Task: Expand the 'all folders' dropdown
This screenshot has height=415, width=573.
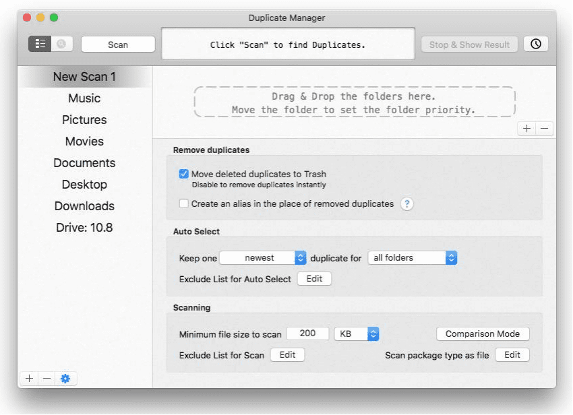Action: [x=412, y=257]
